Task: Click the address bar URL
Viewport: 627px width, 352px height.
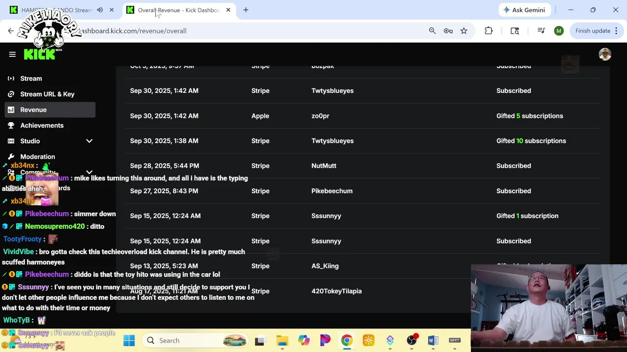Action: 132,31
